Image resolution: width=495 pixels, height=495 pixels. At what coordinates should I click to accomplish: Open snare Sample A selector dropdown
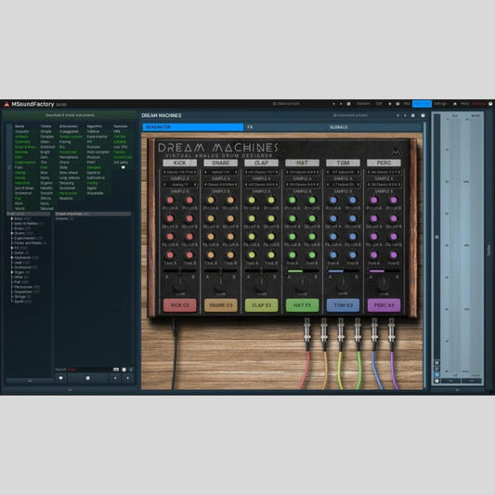click(x=220, y=173)
